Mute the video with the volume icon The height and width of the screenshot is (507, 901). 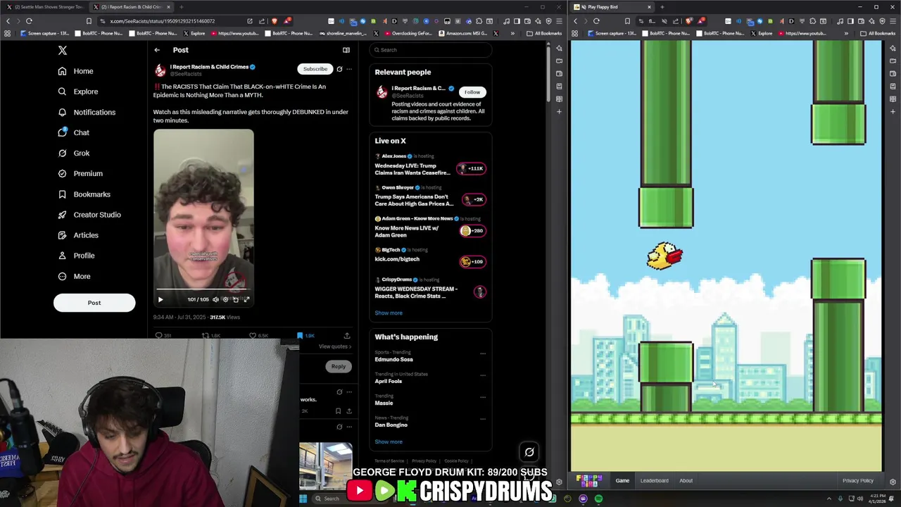pyautogui.click(x=215, y=299)
